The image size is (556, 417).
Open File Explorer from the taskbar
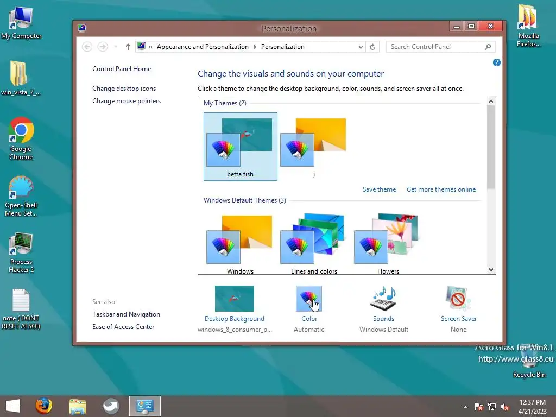point(78,406)
